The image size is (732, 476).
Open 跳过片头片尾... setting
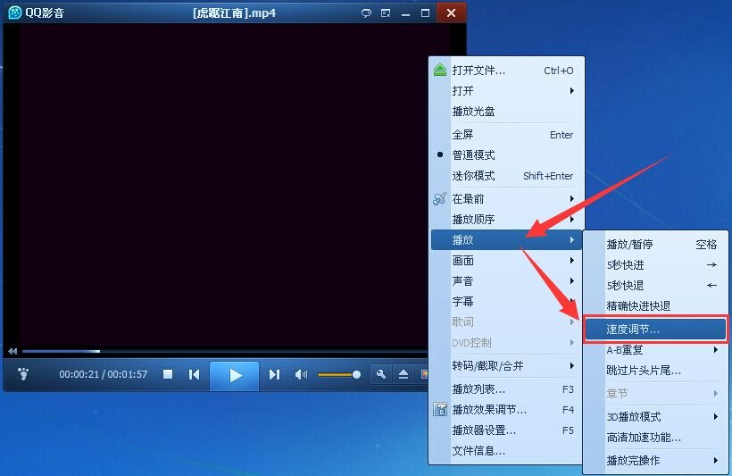[655, 371]
